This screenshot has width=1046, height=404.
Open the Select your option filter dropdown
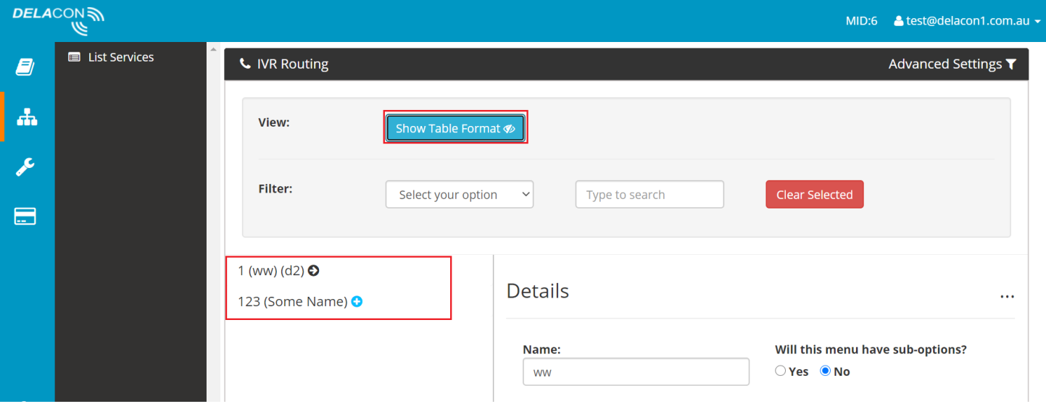tap(460, 195)
